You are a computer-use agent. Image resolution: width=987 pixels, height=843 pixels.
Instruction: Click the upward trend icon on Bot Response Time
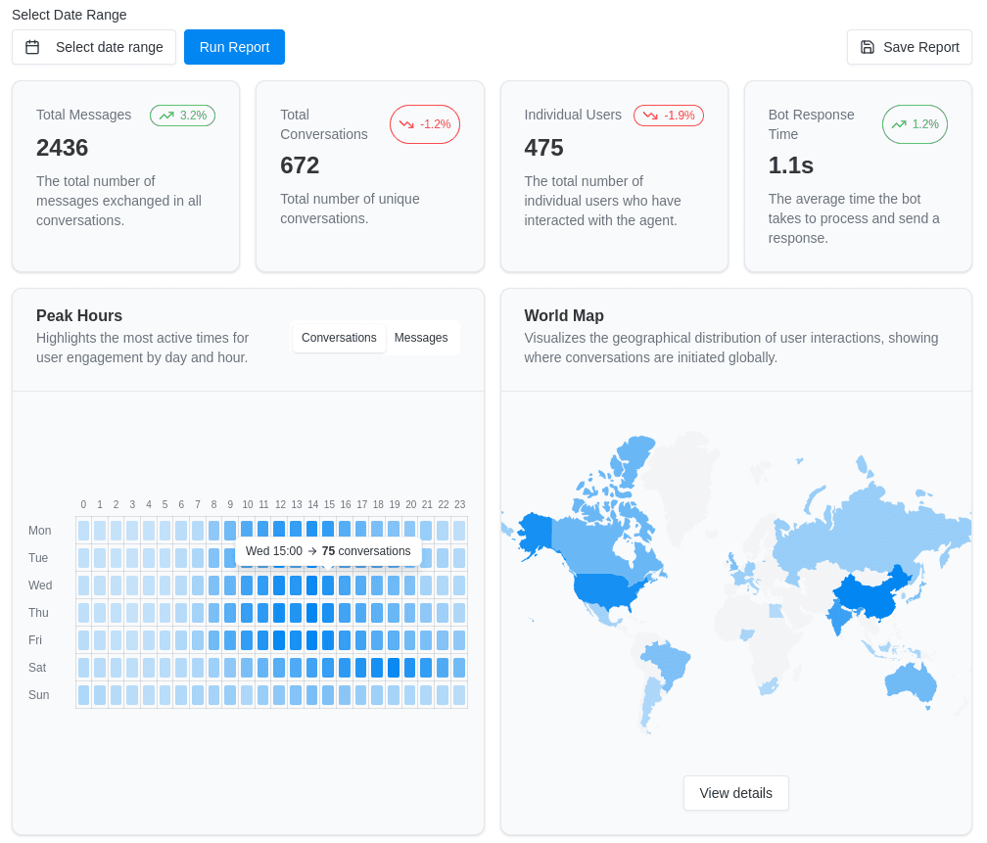pyautogui.click(x=899, y=124)
